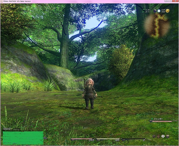The width and height of the screenshot is (179, 146).
Task: Click the 9:00 game clock text
Action: [163, 12]
